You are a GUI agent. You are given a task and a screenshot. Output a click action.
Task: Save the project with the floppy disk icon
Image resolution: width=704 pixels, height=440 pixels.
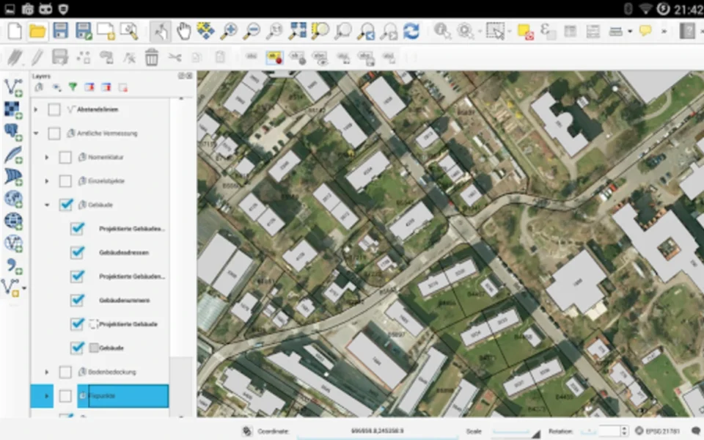click(x=60, y=31)
